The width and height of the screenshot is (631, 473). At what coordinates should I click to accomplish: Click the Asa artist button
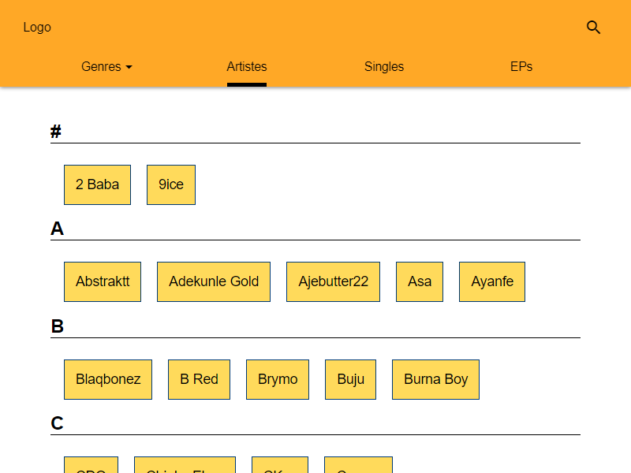pyautogui.click(x=420, y=281)
